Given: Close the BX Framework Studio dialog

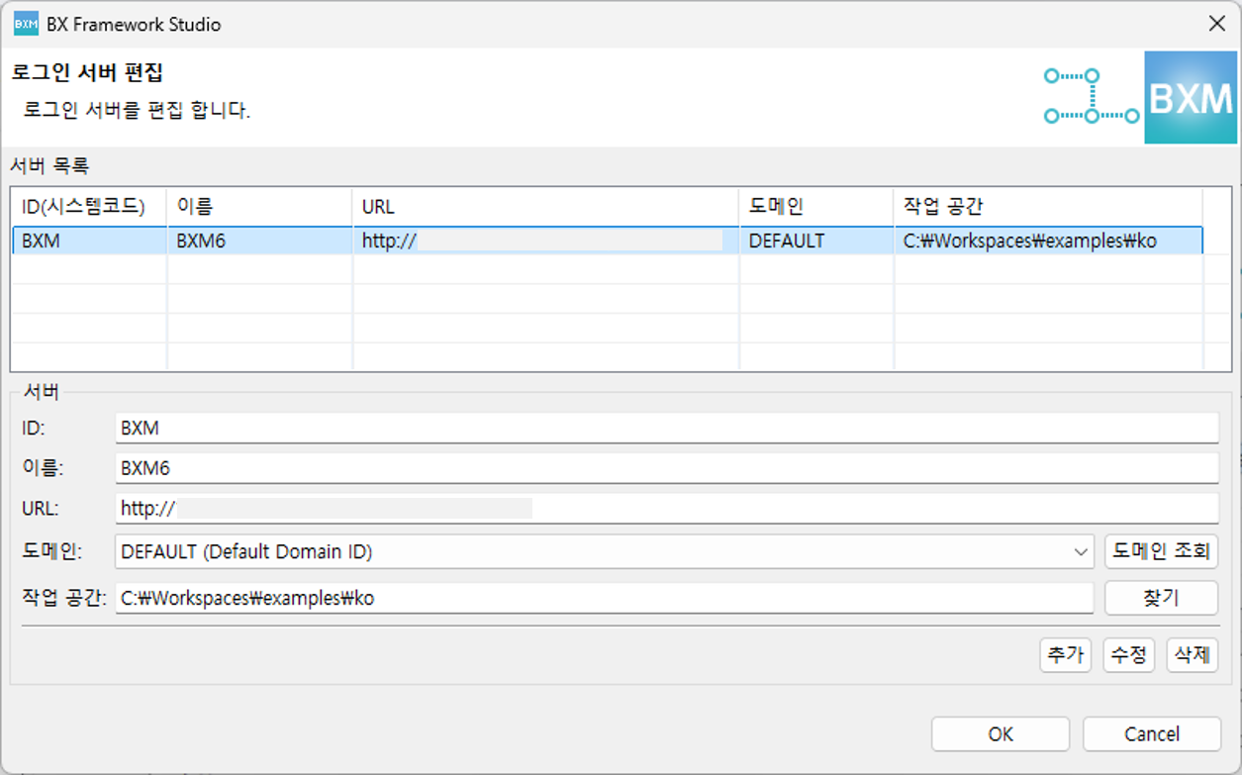Looking at the screenshot, I should tap(1216, 24).
